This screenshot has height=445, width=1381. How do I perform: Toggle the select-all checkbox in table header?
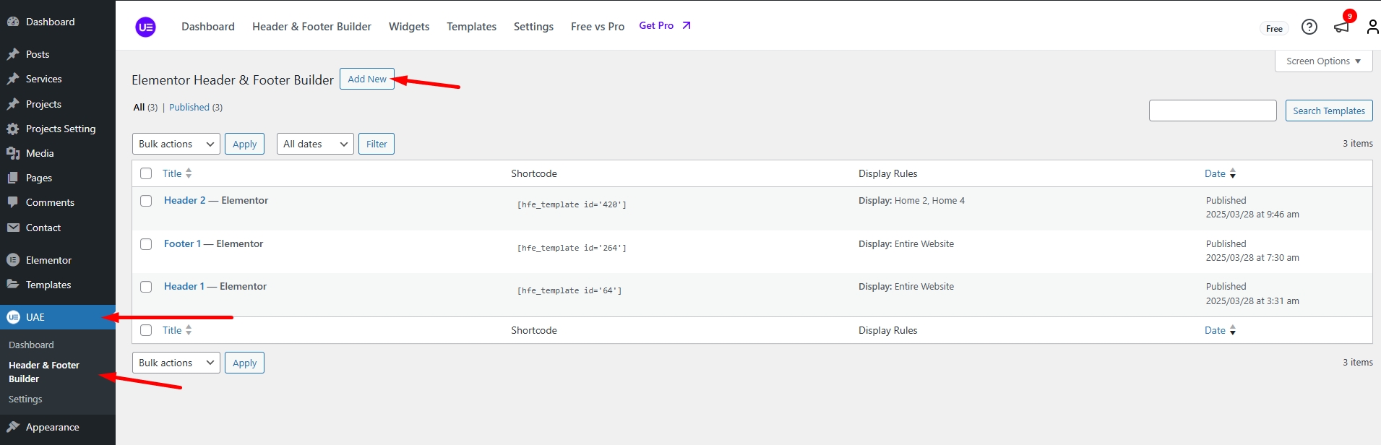pyautogui.click(x=146, y=173)
